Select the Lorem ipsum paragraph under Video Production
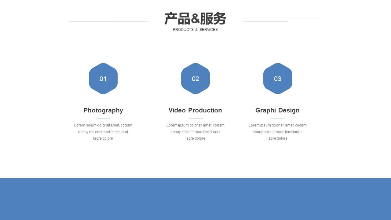391x220 pixels. tap(195, 132)
